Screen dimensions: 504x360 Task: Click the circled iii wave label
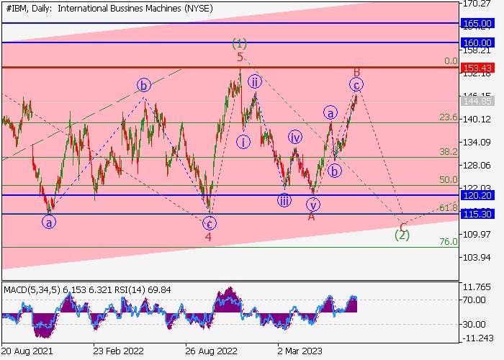[x=284, y=201]
